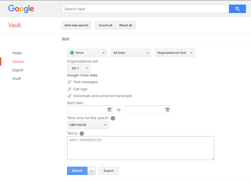
Task: Go to Holds in sidebar
Action: (17, 53)
